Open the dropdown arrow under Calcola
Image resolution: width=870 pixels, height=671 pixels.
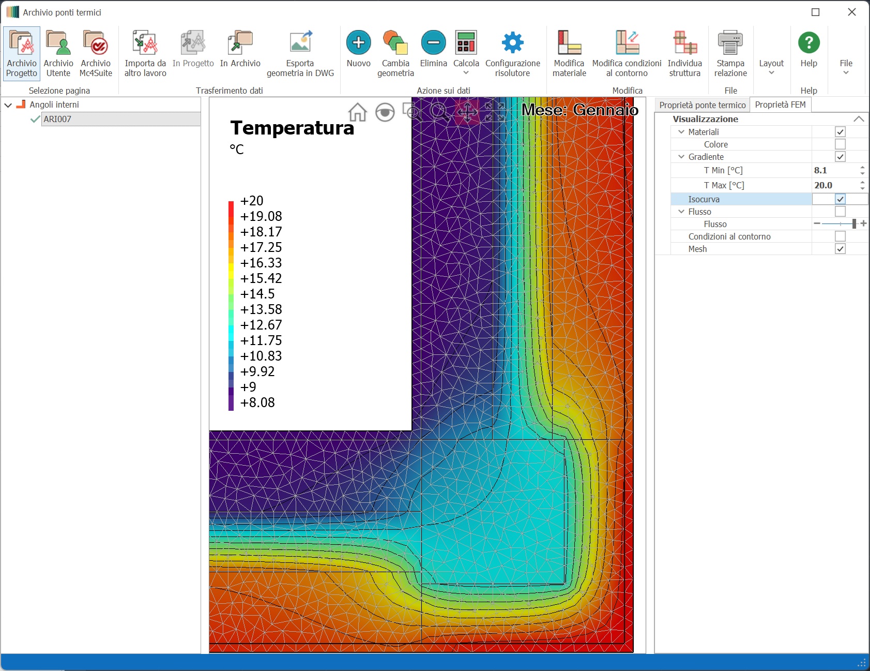(466, 73)
